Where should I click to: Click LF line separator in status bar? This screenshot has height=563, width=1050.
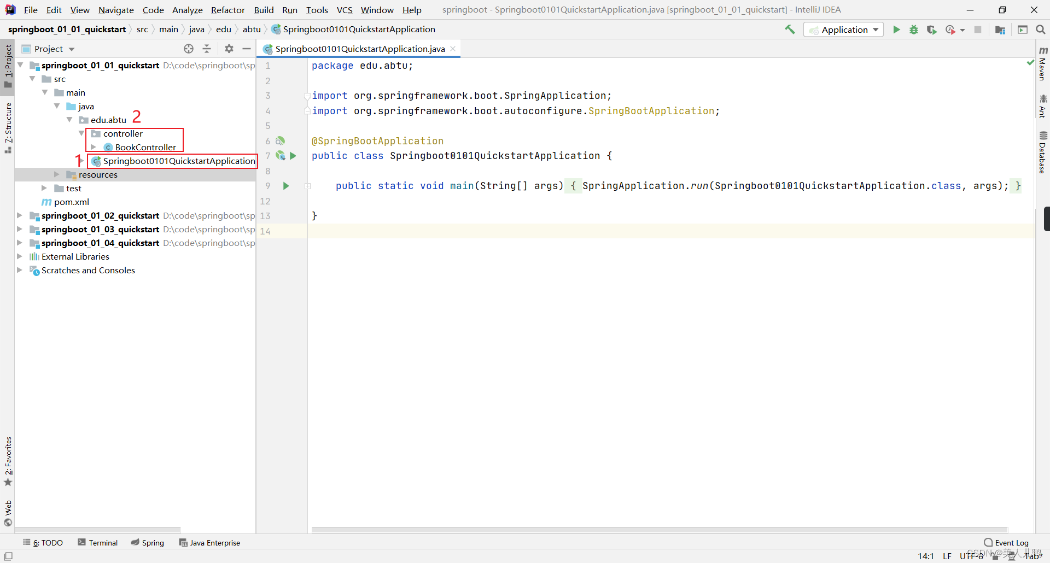click(947, 556)
